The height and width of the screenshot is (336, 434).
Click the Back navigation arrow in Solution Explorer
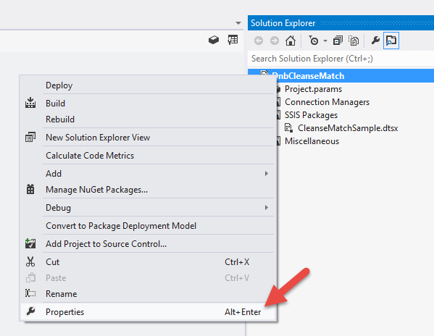click(x=259, y=41)
